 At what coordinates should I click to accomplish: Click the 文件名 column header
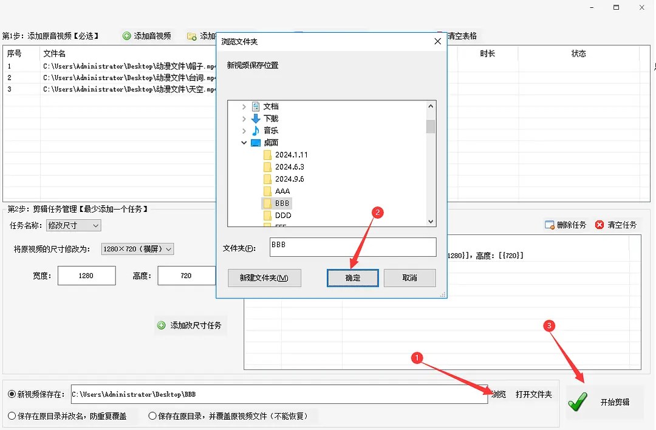point(55,53)
